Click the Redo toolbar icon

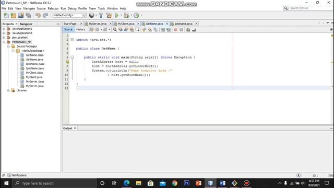(45, 15)
